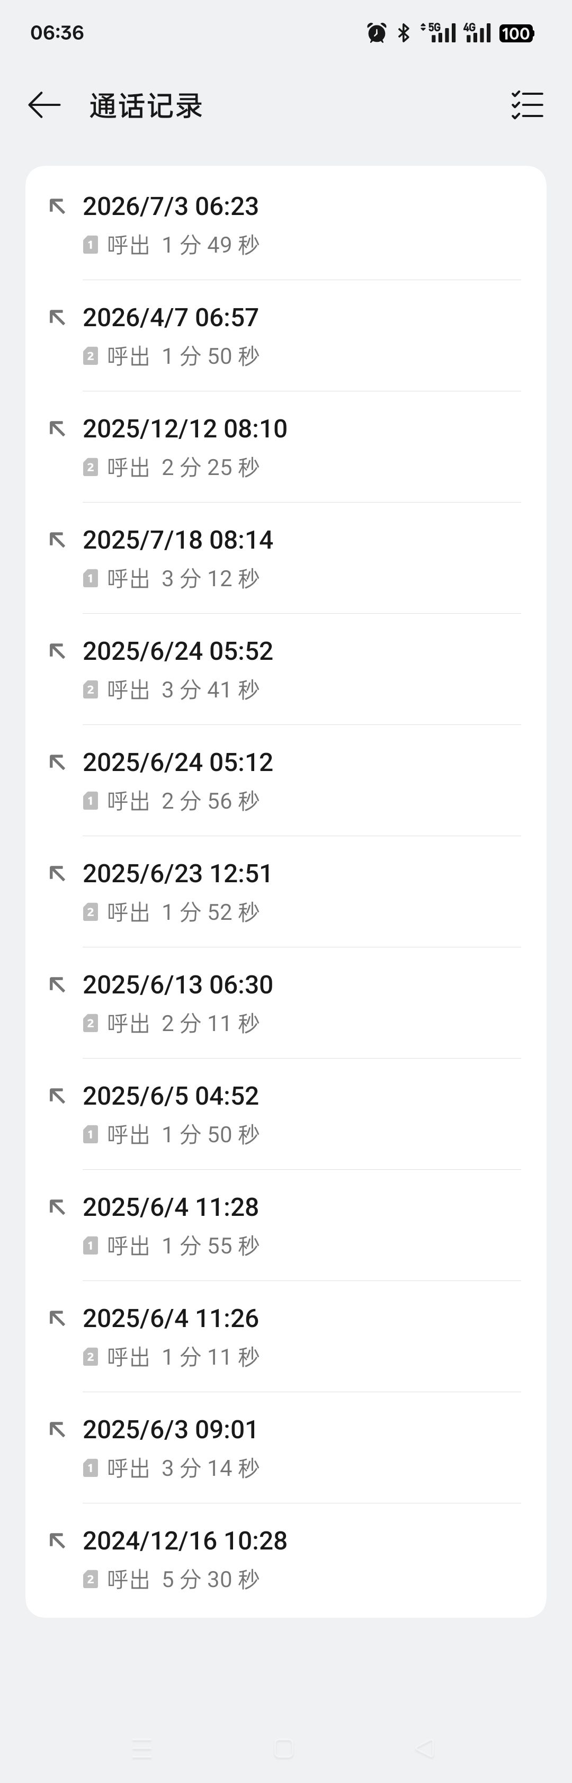This screenshot has width=572, height=1783.
Task: Tap the alarm clock icon in status bar
Action: (x=377, y=32)
